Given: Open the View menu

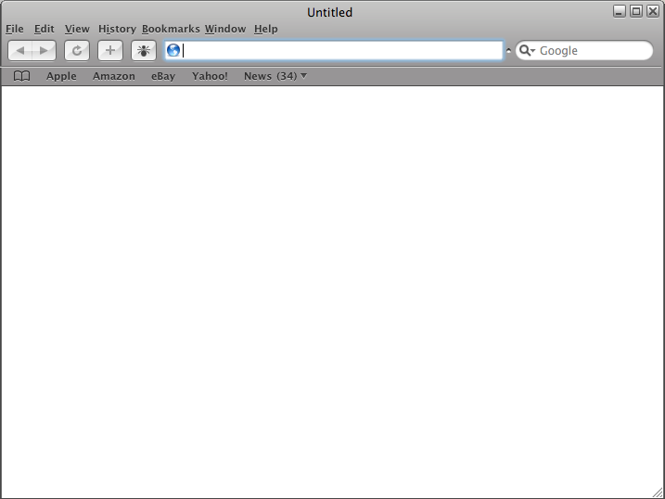Looking at the screenshot, I should coord(77,29).
